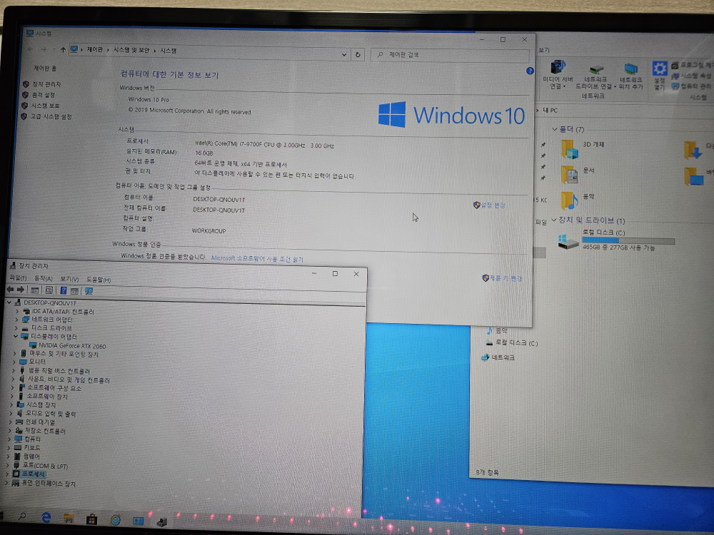Select 저장소 컨트롤러 in Device Manager tree

(45, 430)
